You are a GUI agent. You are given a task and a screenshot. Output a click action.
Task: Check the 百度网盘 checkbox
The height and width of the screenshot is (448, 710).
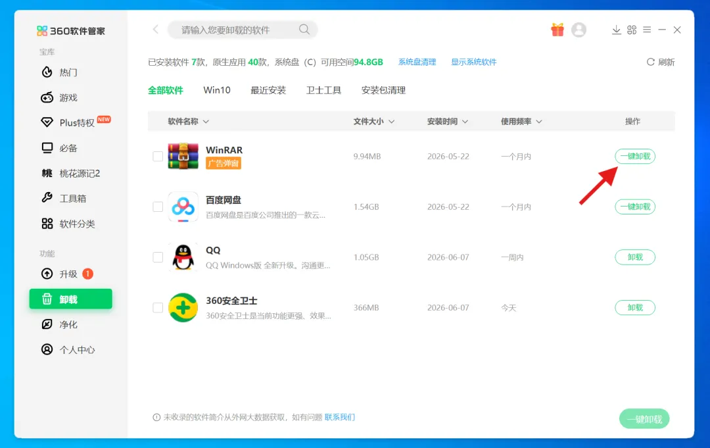pos(158,207)
